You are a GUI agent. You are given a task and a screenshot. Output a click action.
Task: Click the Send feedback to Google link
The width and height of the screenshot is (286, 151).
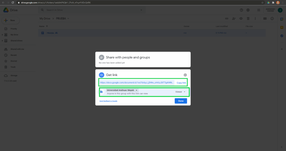tap(108, 101)
